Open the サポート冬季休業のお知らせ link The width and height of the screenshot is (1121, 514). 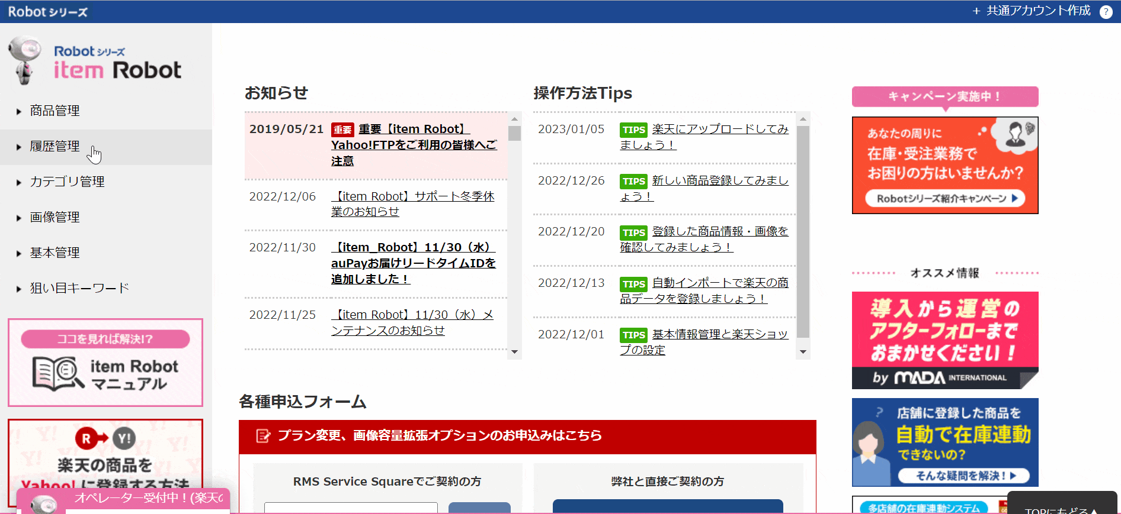coord(413,204)
